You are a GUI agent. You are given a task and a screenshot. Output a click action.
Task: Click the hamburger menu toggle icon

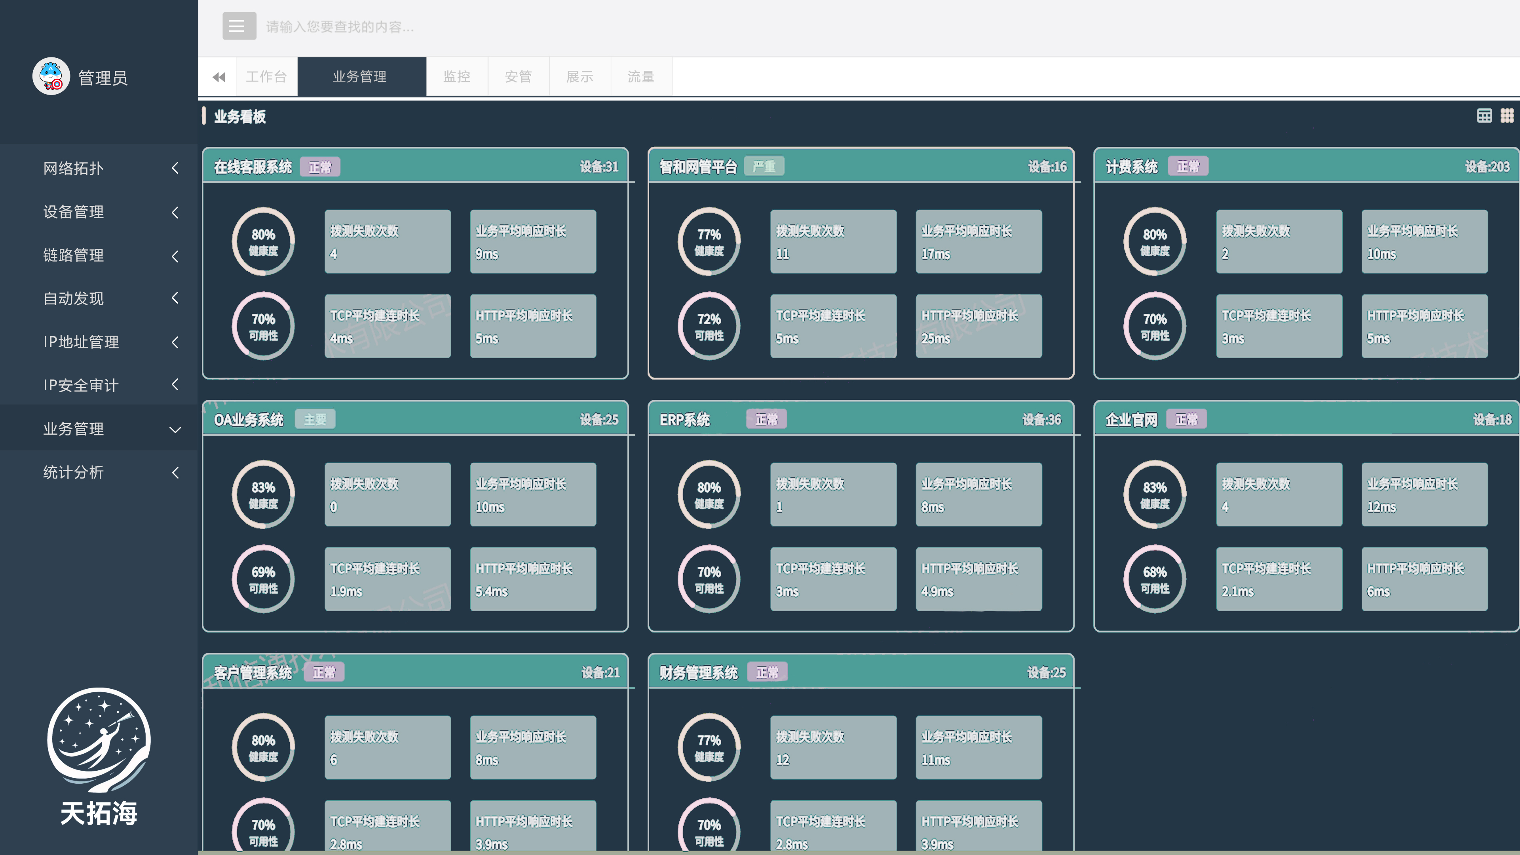click(x=238, y=26)
